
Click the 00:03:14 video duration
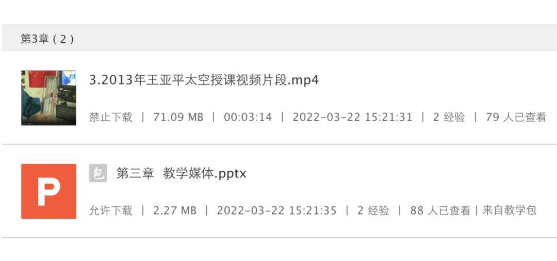[248, 117]
